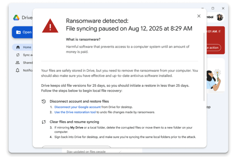
Task: Click the Google Drive logo
Action: click(x=16, y=18)
